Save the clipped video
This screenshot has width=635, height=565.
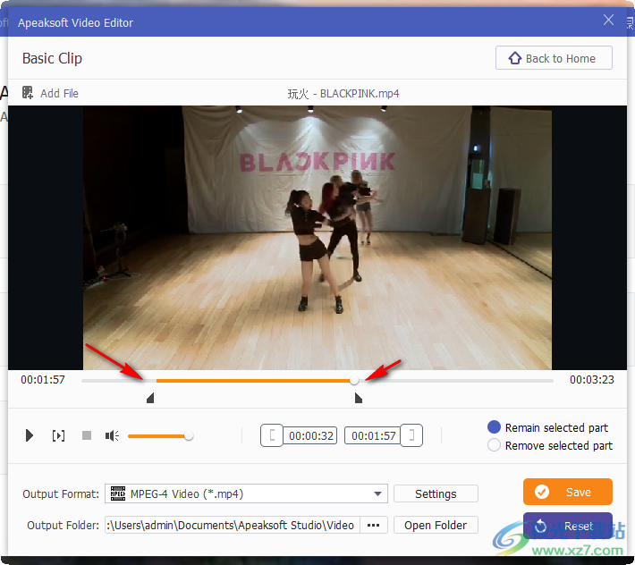pyautogui.click(x=567, y=492)
